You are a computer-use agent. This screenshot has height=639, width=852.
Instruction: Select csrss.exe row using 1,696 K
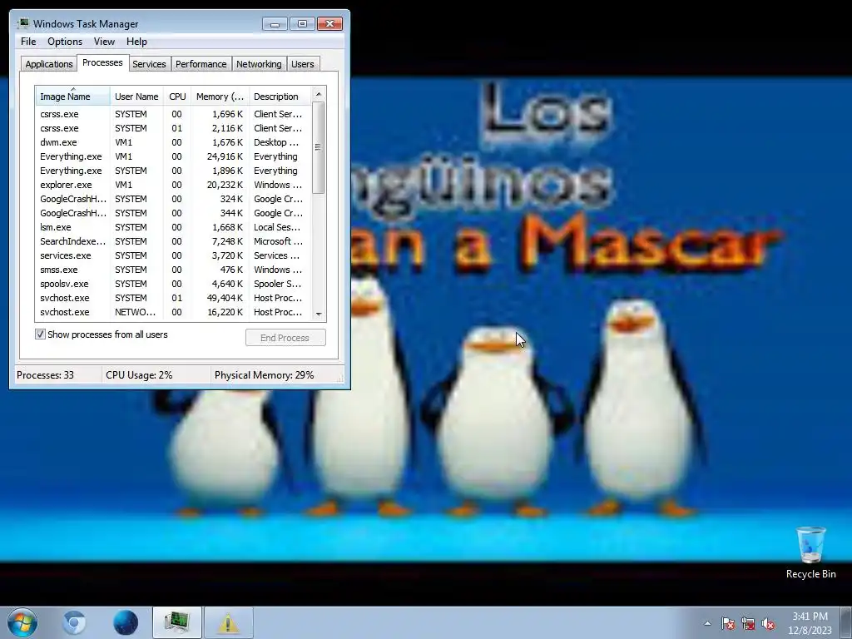pos(173,114)
